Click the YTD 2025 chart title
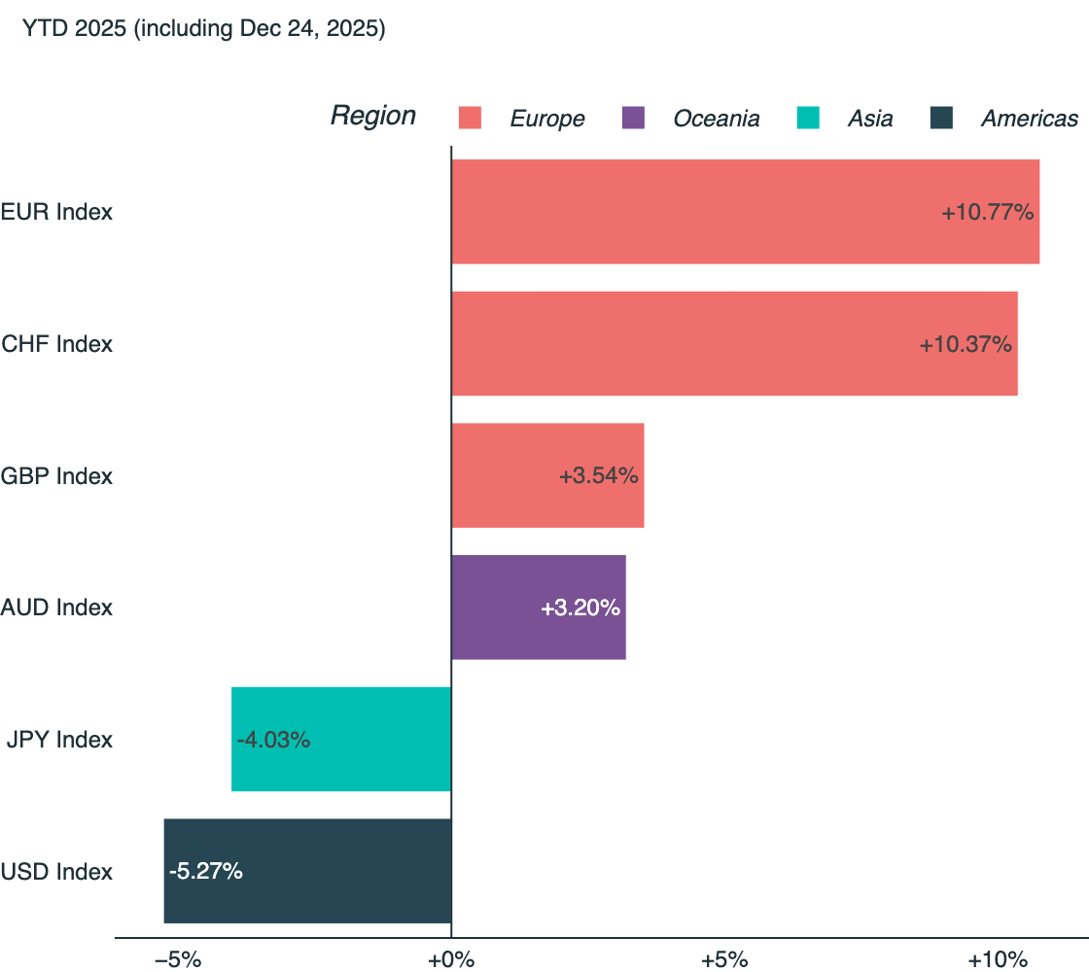This screenshot has height=972, width=1089. click(x=203, y=29)
